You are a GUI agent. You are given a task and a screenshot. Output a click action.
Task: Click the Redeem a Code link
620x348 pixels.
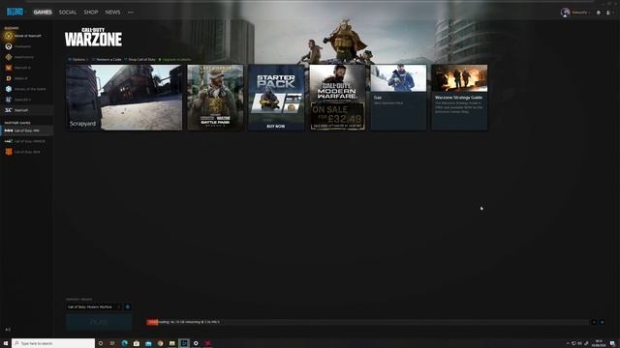[x=107, y=60]
